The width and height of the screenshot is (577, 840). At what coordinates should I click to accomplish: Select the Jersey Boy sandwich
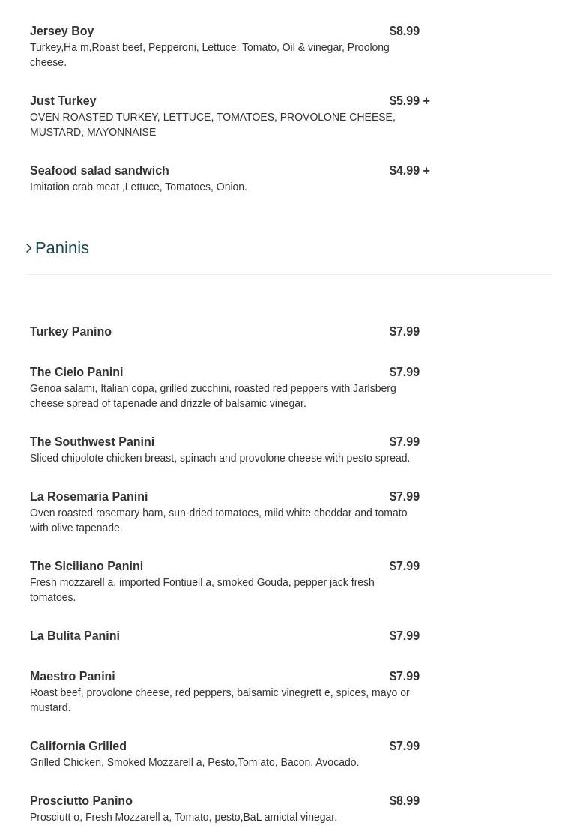pos(62,31)
